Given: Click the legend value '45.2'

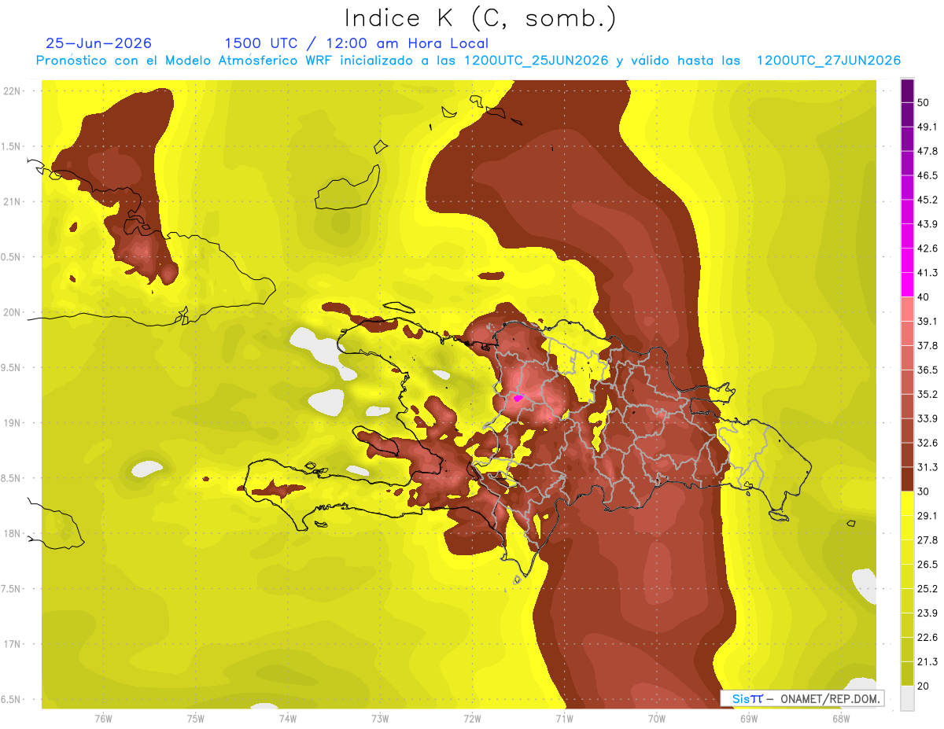Looking at the screenshot, I should [927, 200].
